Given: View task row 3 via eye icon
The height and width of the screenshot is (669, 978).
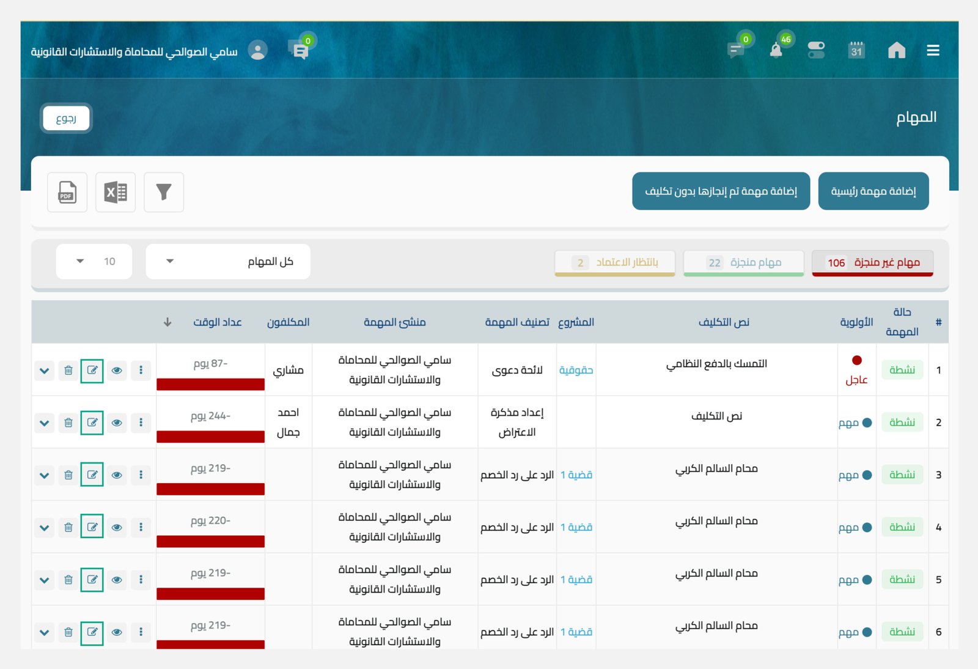Looking at the screenshot, I should 117,475.
